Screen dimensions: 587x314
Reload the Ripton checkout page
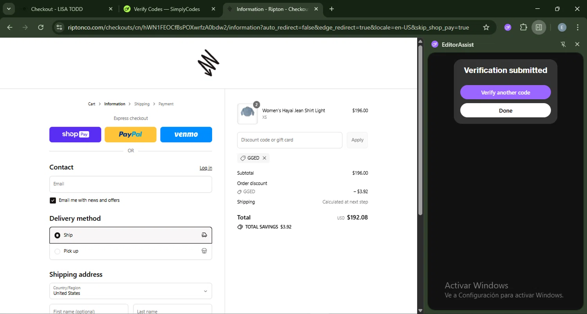(x=41, y=27)
